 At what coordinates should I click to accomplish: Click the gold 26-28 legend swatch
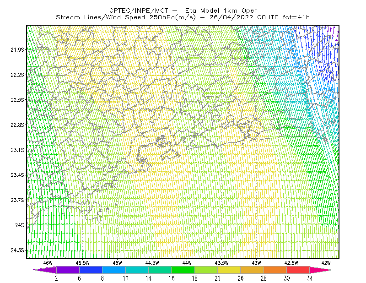coord(252,270)
